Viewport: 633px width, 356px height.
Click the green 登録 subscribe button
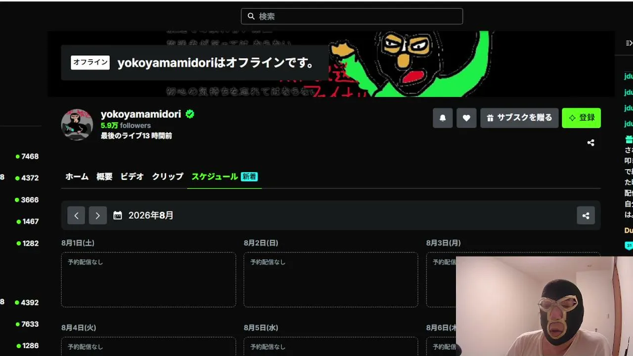tap(581, 118)
